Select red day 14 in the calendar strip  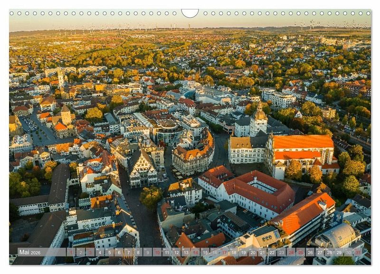coord(196,252)
